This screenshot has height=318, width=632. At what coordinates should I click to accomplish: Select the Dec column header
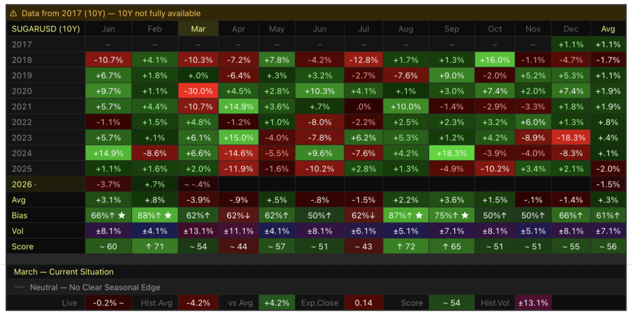[571, 29]
